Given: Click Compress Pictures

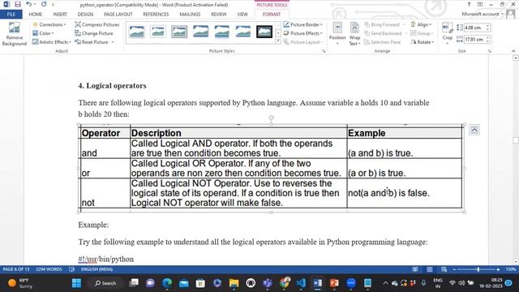Looking at the screenshot, I should [97, 25].
